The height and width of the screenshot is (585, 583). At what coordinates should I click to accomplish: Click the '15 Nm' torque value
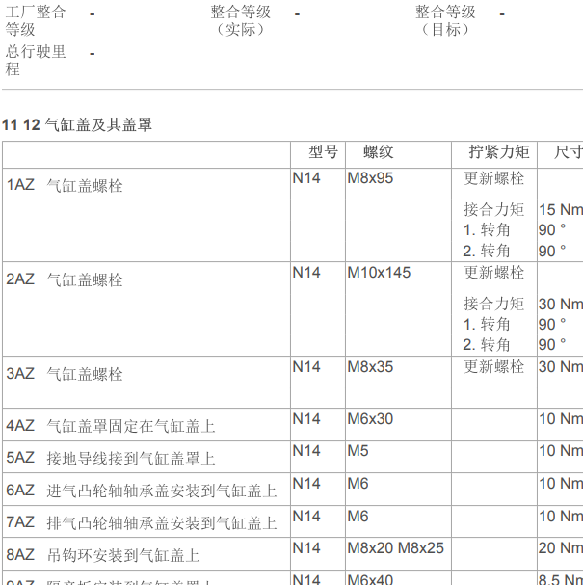pyautogui.click(x=561, y=210)
